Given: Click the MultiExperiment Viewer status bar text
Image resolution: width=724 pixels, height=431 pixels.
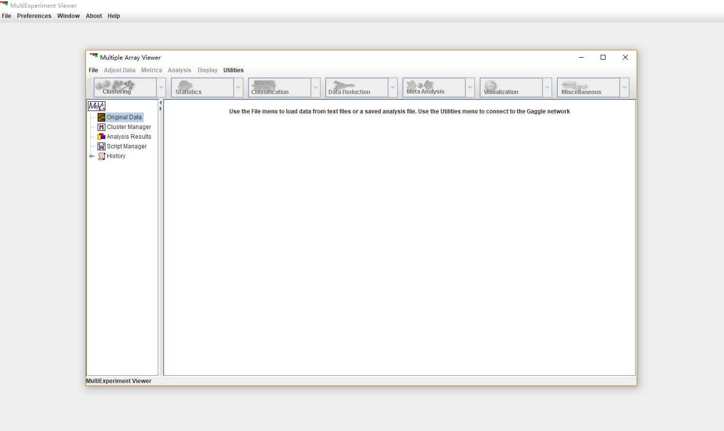Looking at the screenshot, I should [x=119, y=381].
